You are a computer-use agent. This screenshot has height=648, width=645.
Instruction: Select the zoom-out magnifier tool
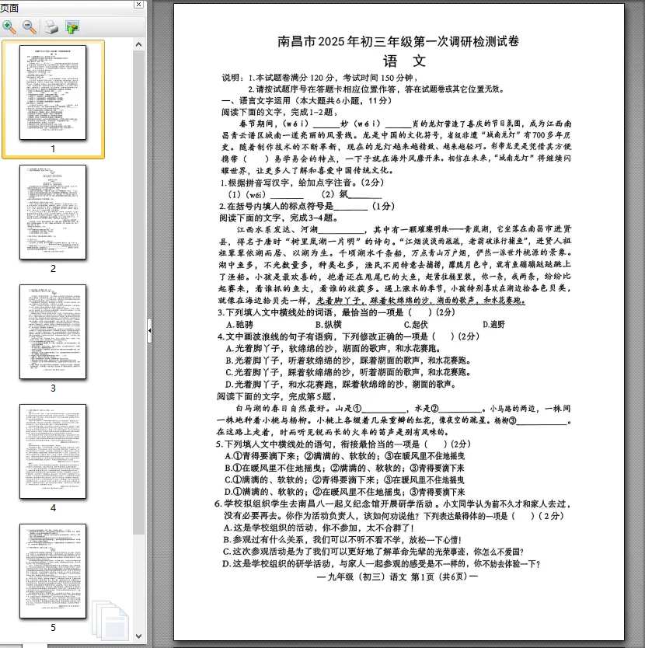coord(29,25)
